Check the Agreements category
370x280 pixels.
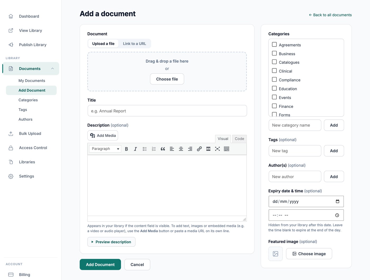(x=274, y=45)
